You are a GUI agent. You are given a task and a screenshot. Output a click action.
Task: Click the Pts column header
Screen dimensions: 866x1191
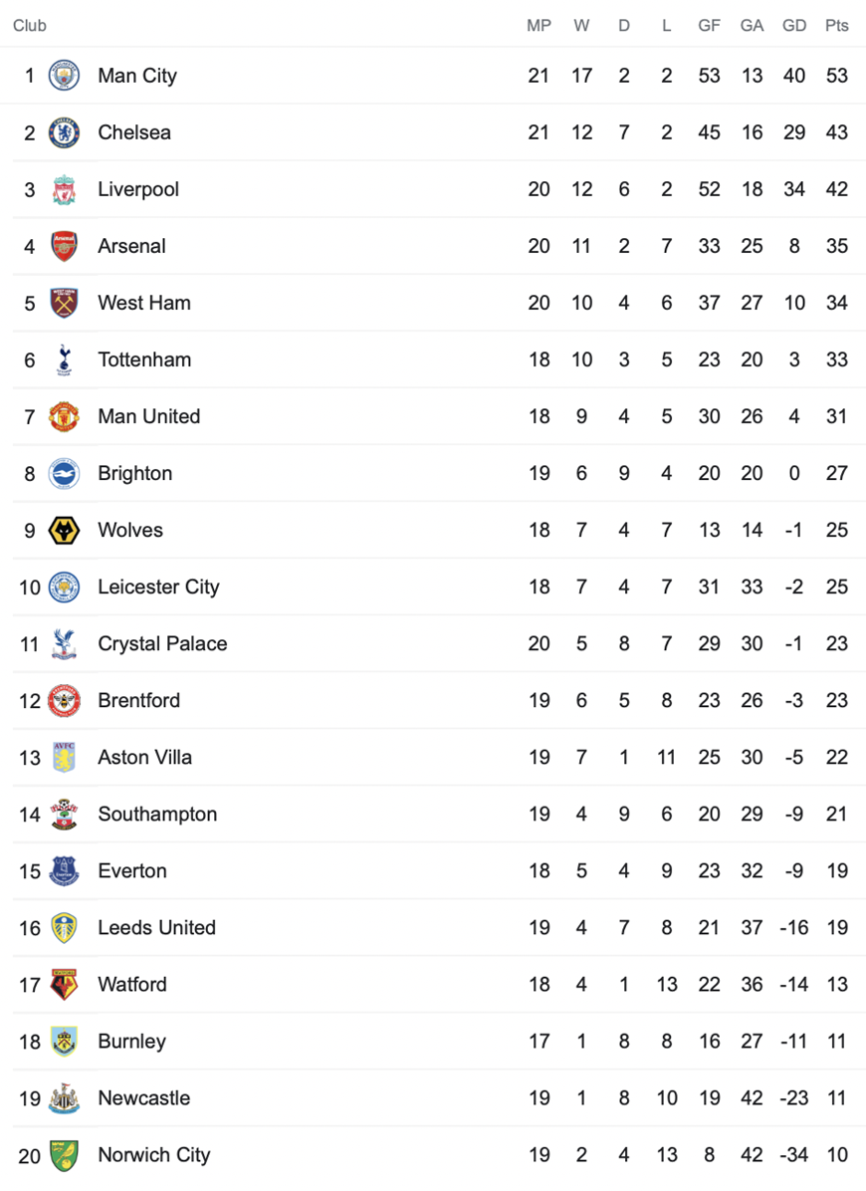click(x=836, y=26)
